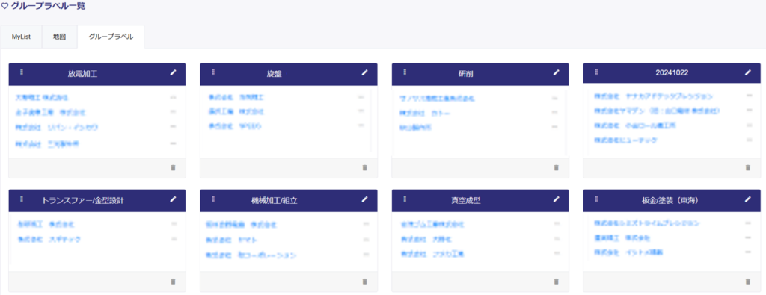This screenshot has height=295, width=766.
Task: Select the グループラベル tab
Action: tap(111, 37)
